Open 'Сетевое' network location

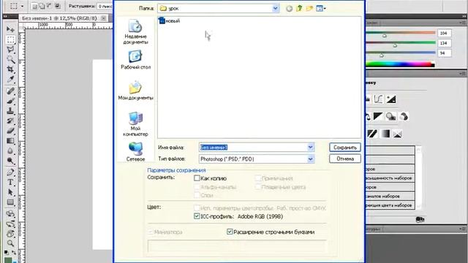coord(135,151)
